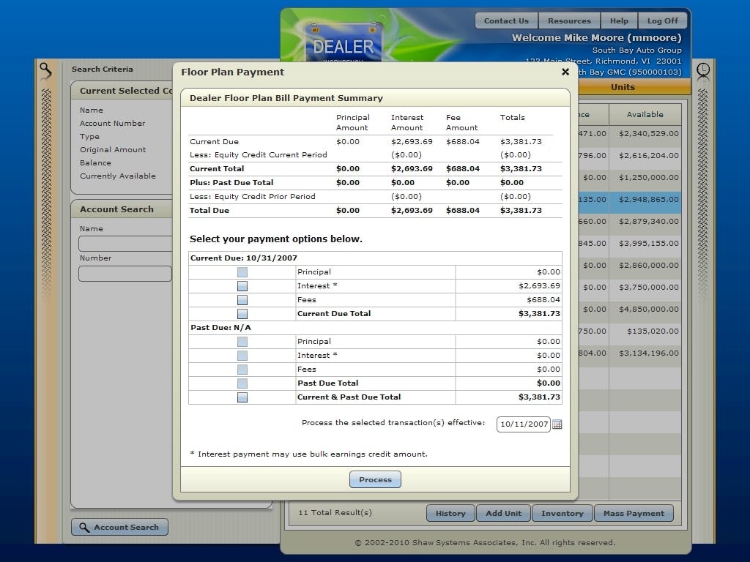Viewport: 750px width, 562px height.
Task: Switch to the Units tab
Action: pyautogui.click(x=623, y=87)
